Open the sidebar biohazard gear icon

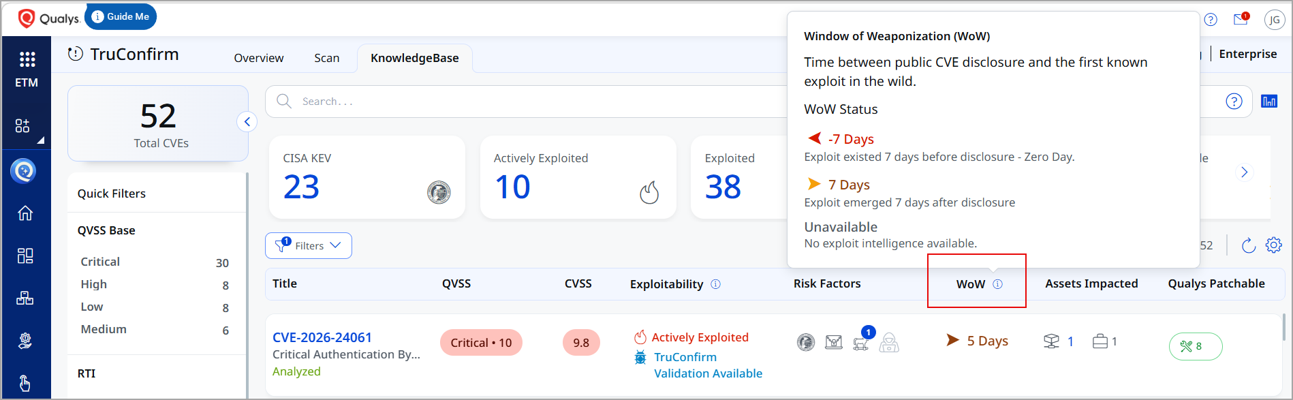[25, 340]
